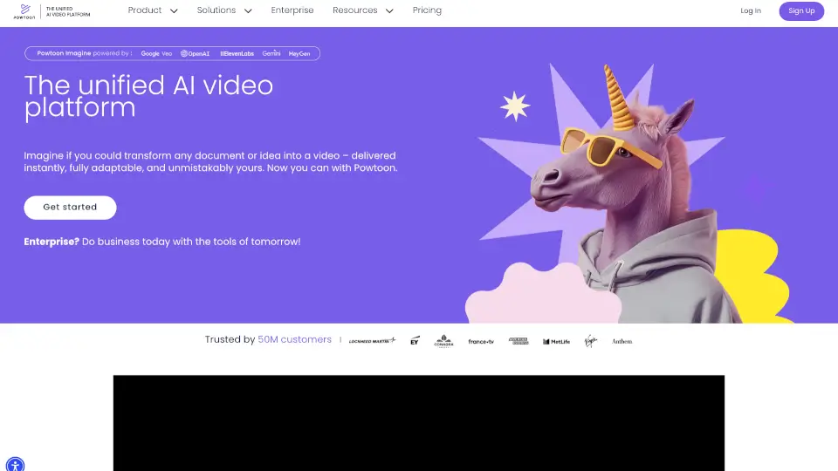The height and width of the screenshot is (471, 838).
Task: Click the Powtoon logo in the header
Action: (24, 11)
